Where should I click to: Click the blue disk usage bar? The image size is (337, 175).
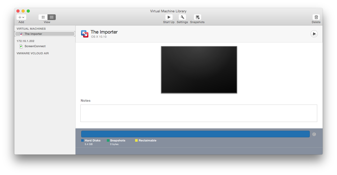(x=195, y=134)
